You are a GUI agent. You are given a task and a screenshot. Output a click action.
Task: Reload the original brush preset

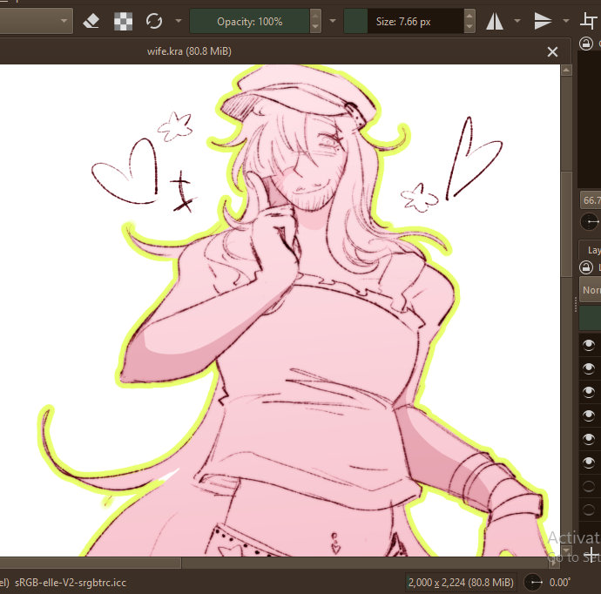click(154, 21)
